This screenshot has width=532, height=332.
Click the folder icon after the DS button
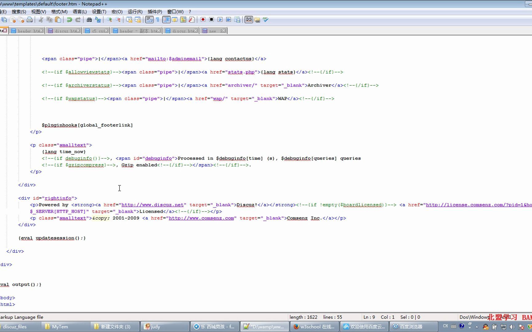(x=257, y=20)
